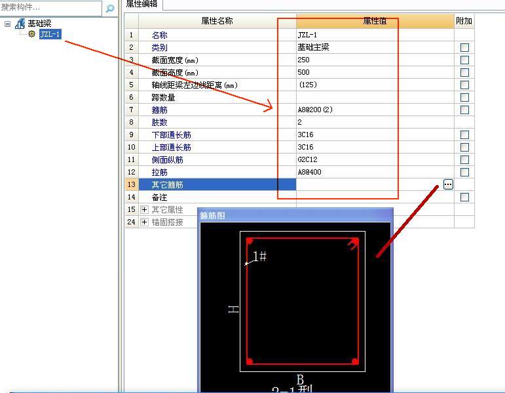Image resolution: width=505 pixels, height=393 pixels.
Task: Click the 箍筋 property name
Action: pos(159,110)
